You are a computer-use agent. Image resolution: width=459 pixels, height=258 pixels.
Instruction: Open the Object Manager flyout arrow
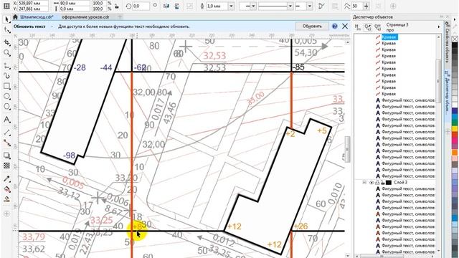(439, 27)
